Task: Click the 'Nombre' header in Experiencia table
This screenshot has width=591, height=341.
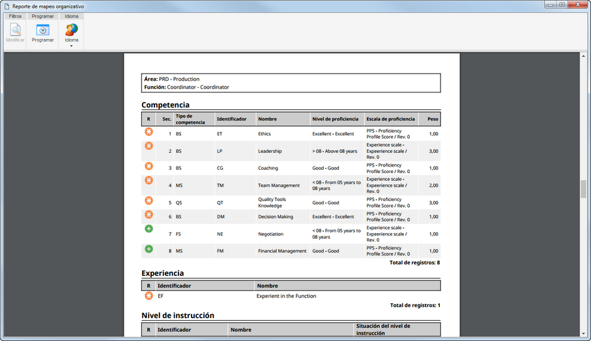Action: [267, 286]
